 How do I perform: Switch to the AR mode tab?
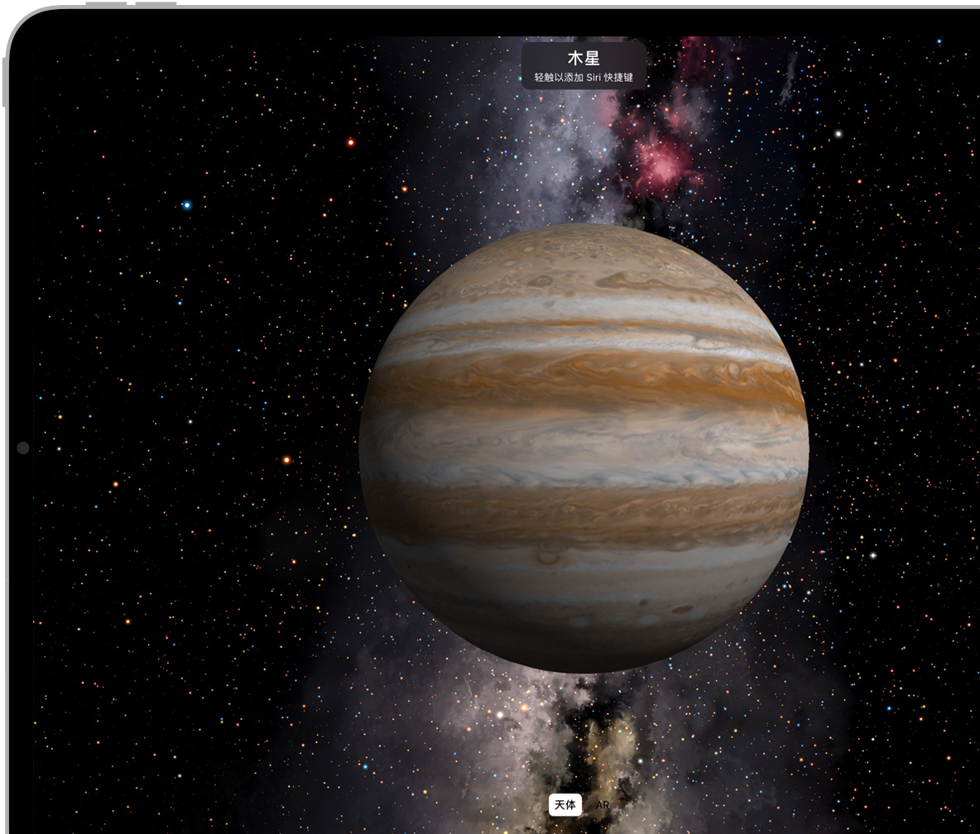603,805
